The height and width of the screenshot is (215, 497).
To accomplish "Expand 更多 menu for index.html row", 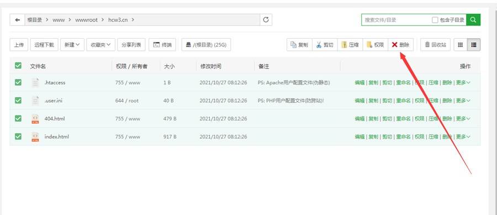I will [x=463, y=137].
